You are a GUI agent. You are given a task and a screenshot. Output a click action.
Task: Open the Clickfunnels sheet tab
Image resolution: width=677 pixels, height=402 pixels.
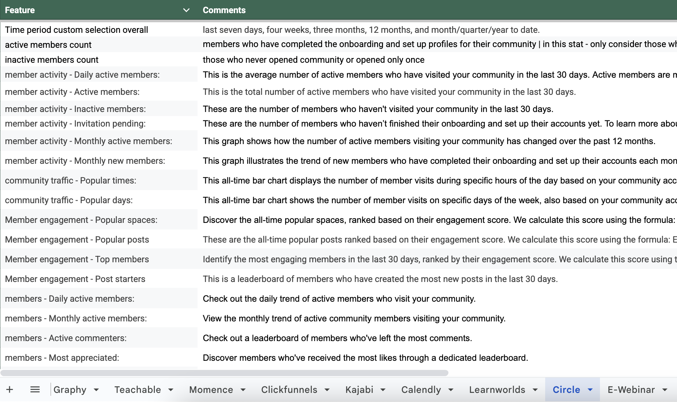coord(289,390)
